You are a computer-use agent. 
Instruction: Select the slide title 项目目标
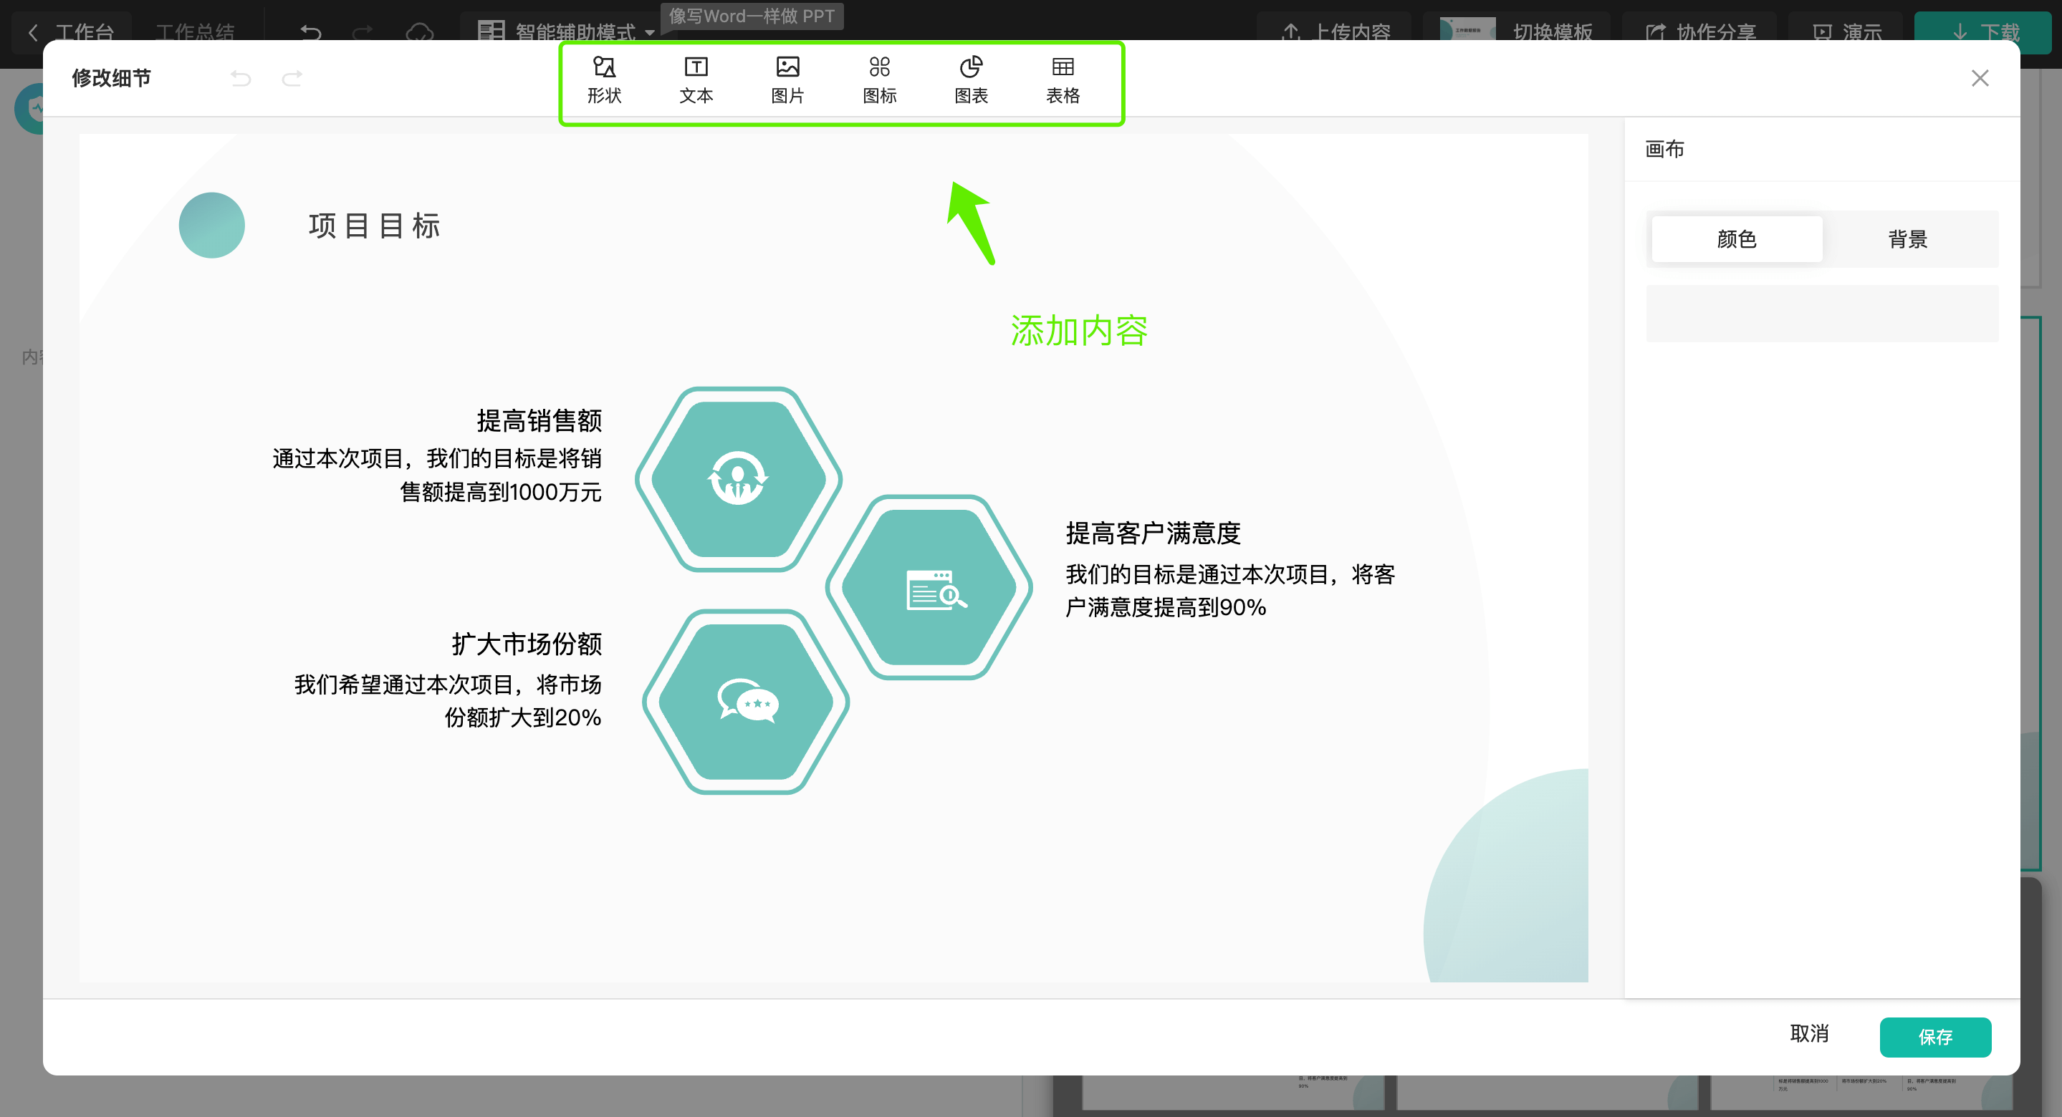point(375,226)
